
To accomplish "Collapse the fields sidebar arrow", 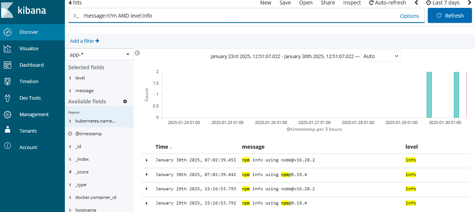I will click(137, 53).
